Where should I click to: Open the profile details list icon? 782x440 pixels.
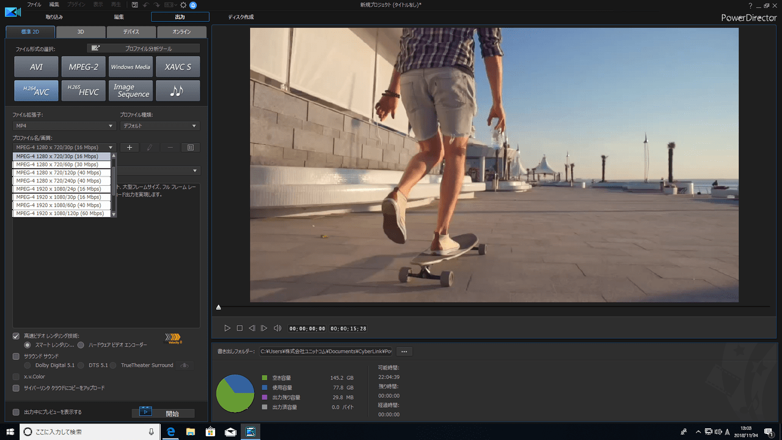point(191,147)
